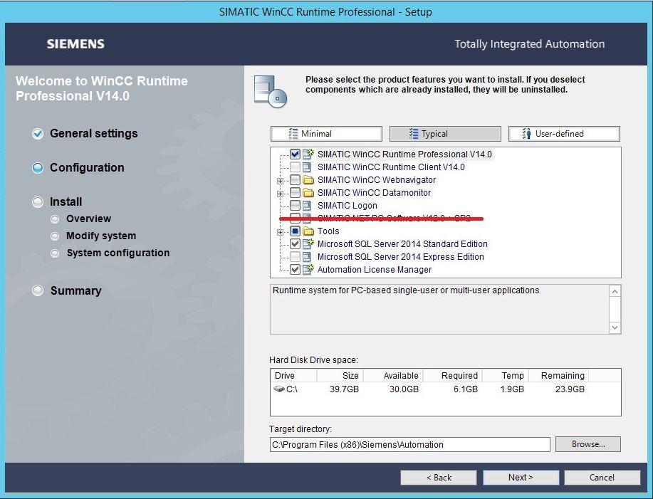Screen dimensions: 653x499
Task: Click the Summary step label
Action: (x=75, y=291)
